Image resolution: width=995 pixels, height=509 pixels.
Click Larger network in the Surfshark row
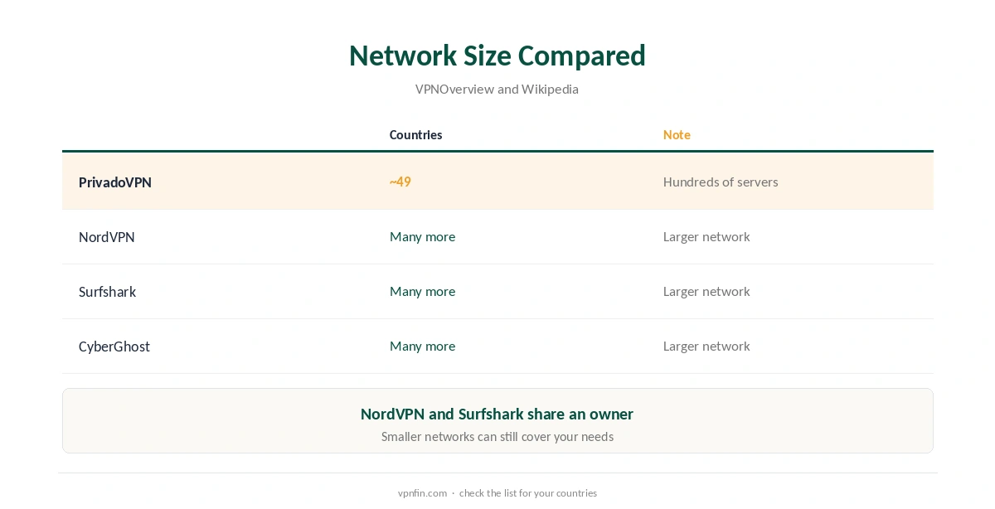pyautogui.click(x=706, y=291)
